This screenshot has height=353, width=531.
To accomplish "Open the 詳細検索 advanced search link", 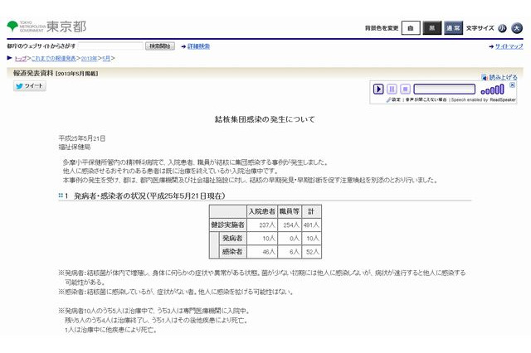I will (198, 46).
